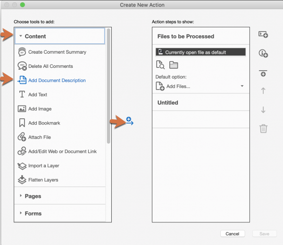Click the move up arrow icon
The height and width of the screenshot is (245, 283).
pos(263,90)
